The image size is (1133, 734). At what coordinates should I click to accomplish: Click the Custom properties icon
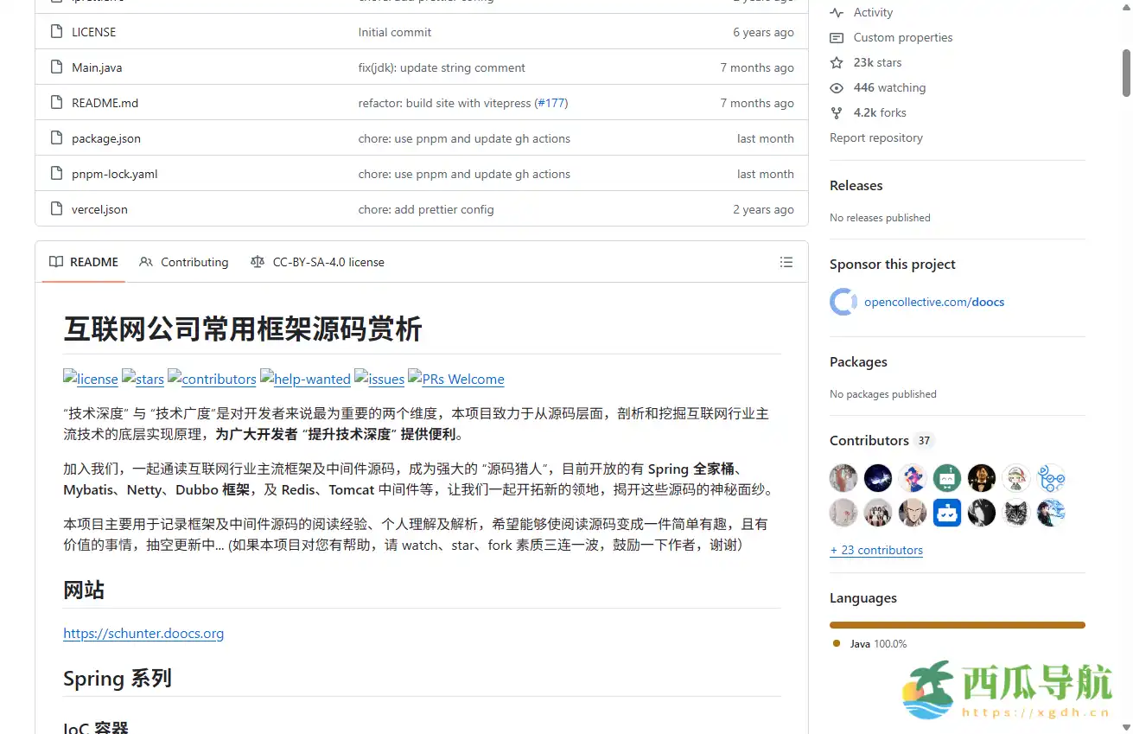pos(837,37)
